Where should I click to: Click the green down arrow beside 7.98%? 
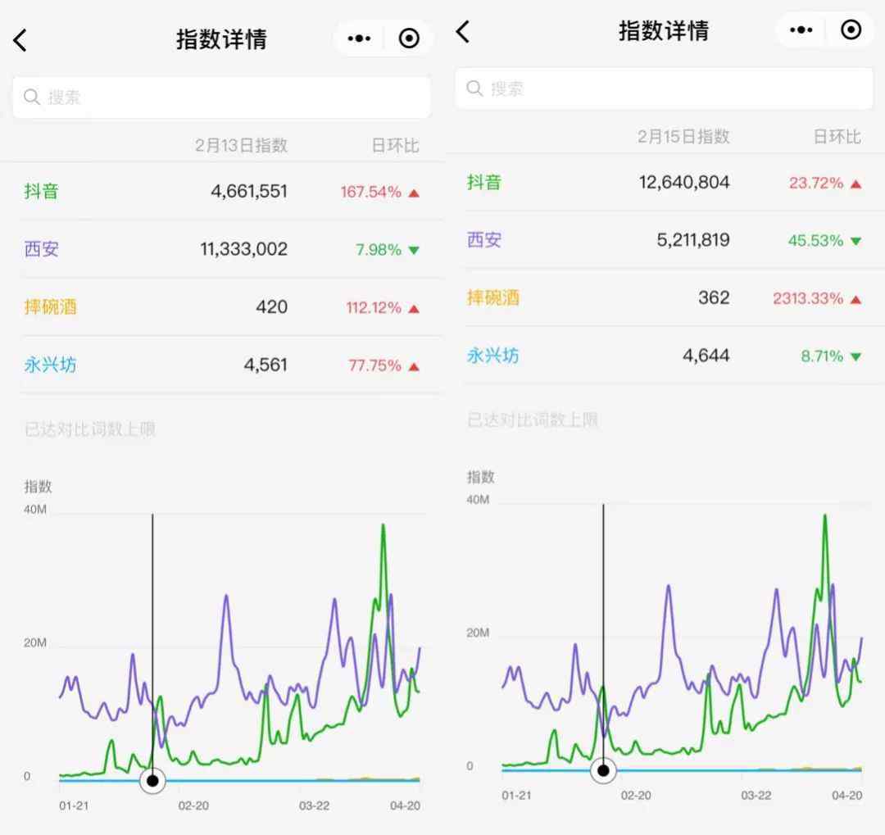pos(414,250)
